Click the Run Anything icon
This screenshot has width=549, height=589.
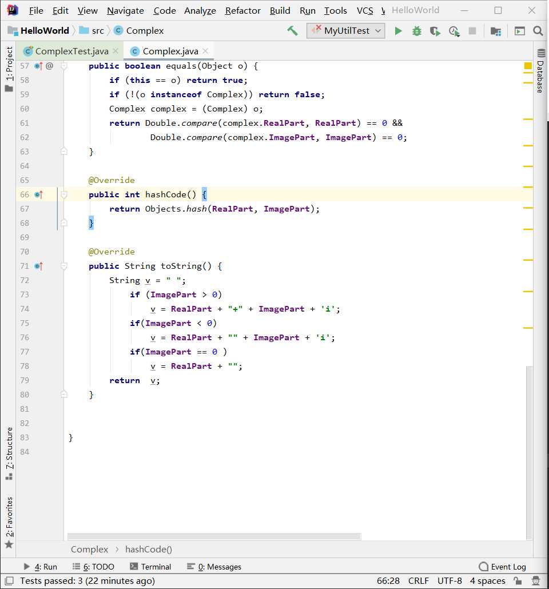(519, 31)
